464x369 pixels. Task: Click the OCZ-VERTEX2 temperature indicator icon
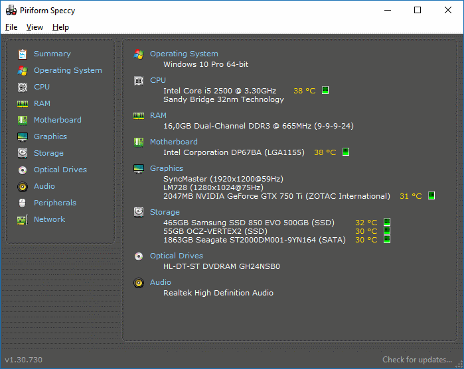coord(387,231)
